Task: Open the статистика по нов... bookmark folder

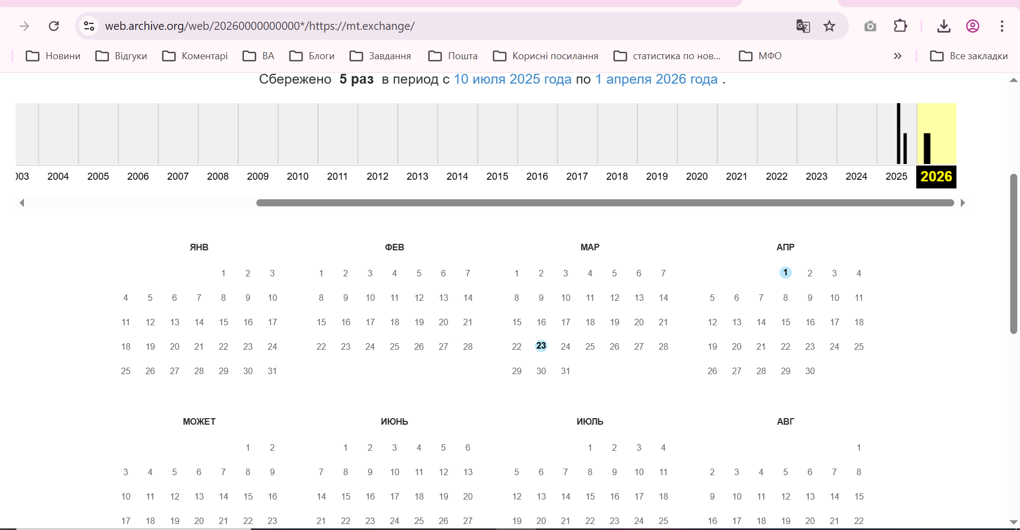Action: pyautogui.click(x=667, y=56)
